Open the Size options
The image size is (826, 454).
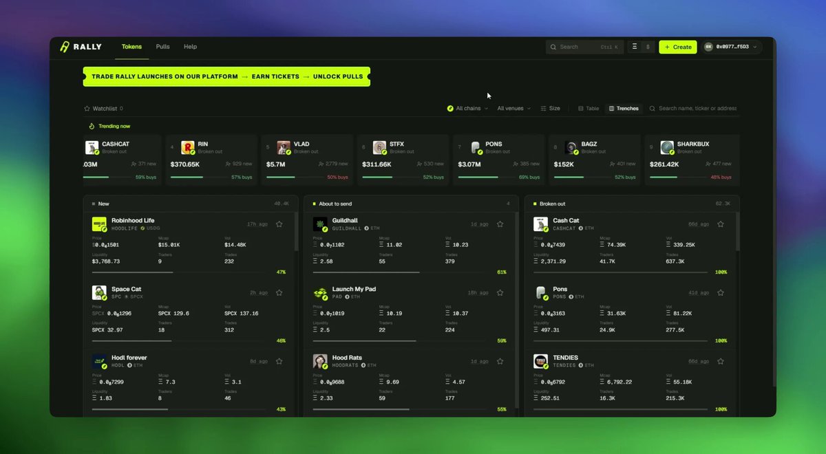550,109
